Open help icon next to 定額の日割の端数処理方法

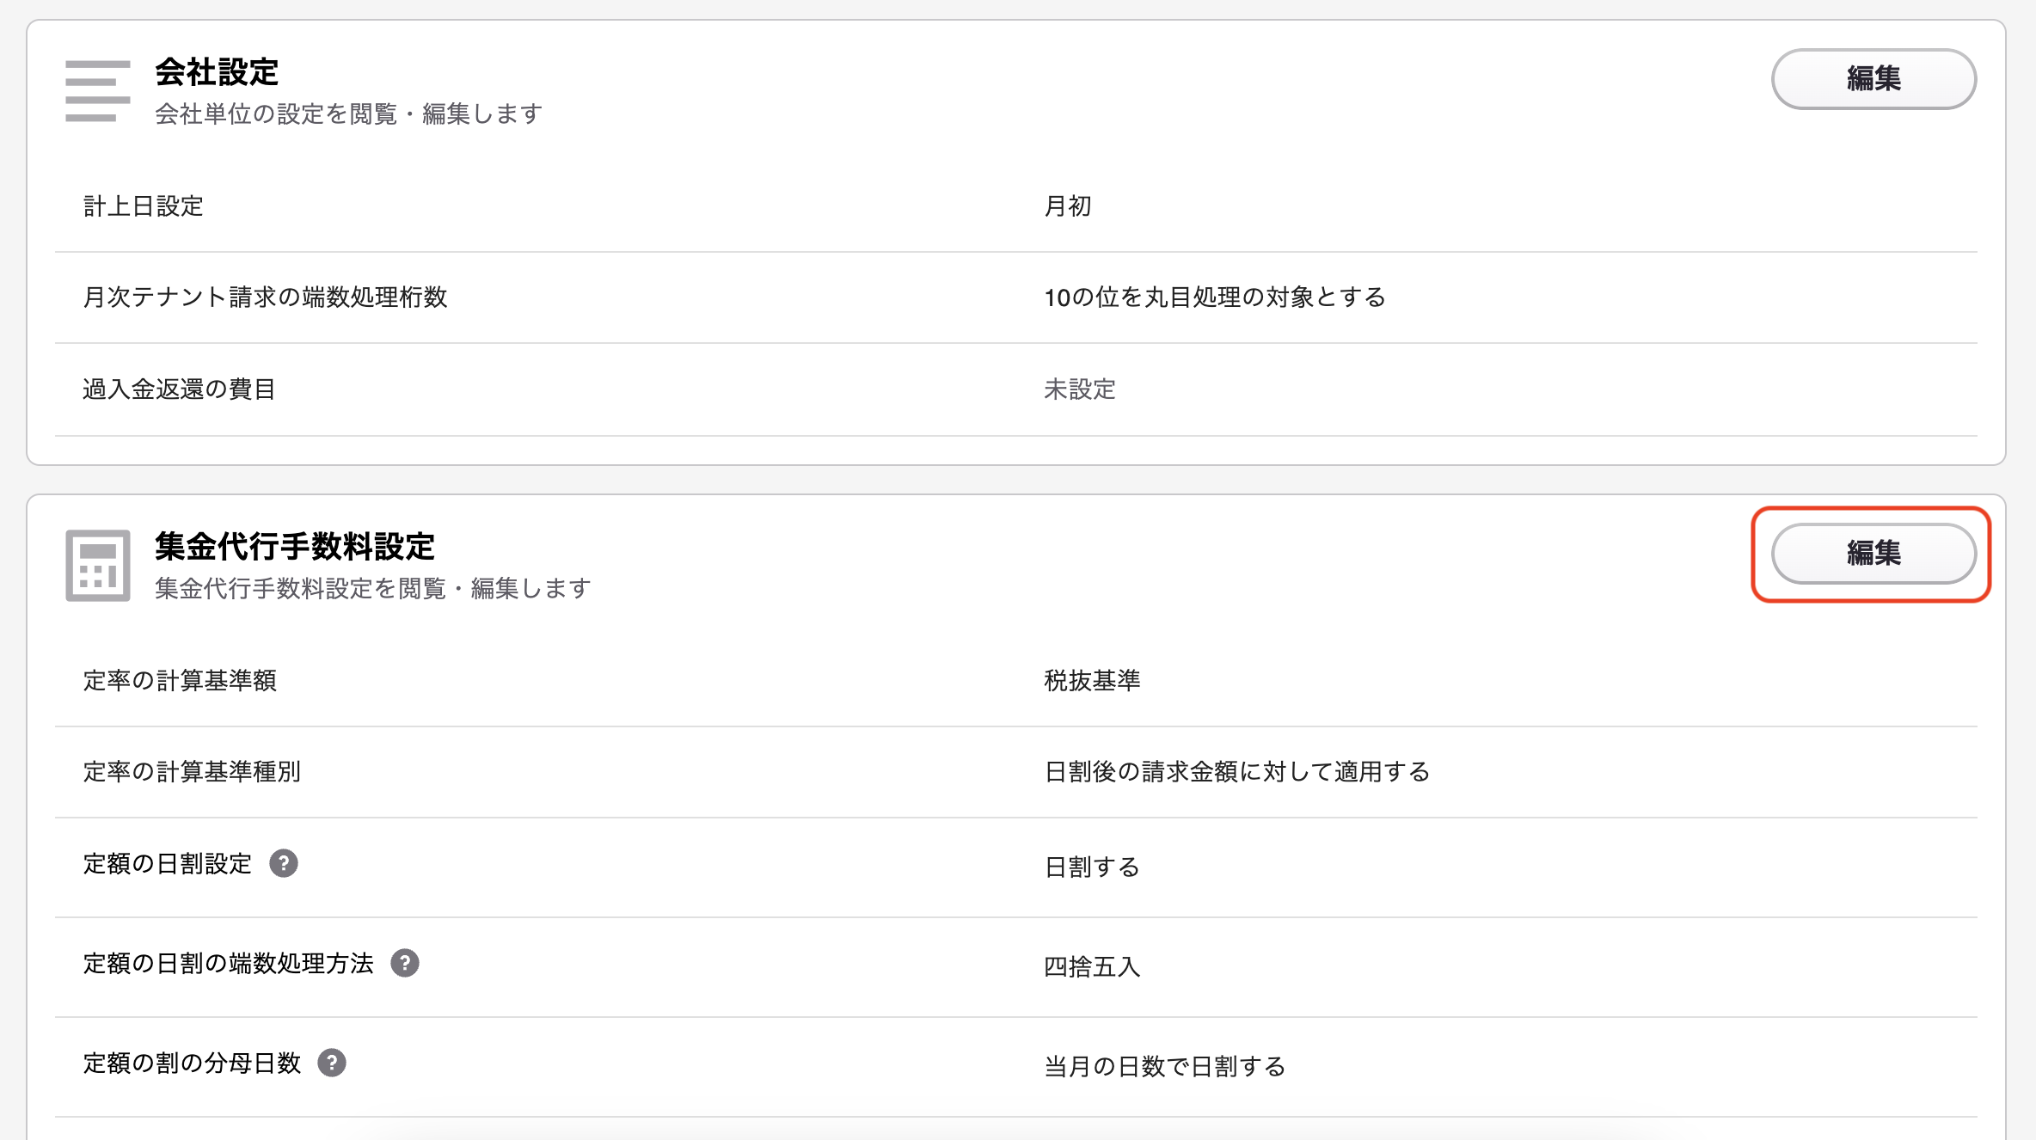(x=405, y=963)
